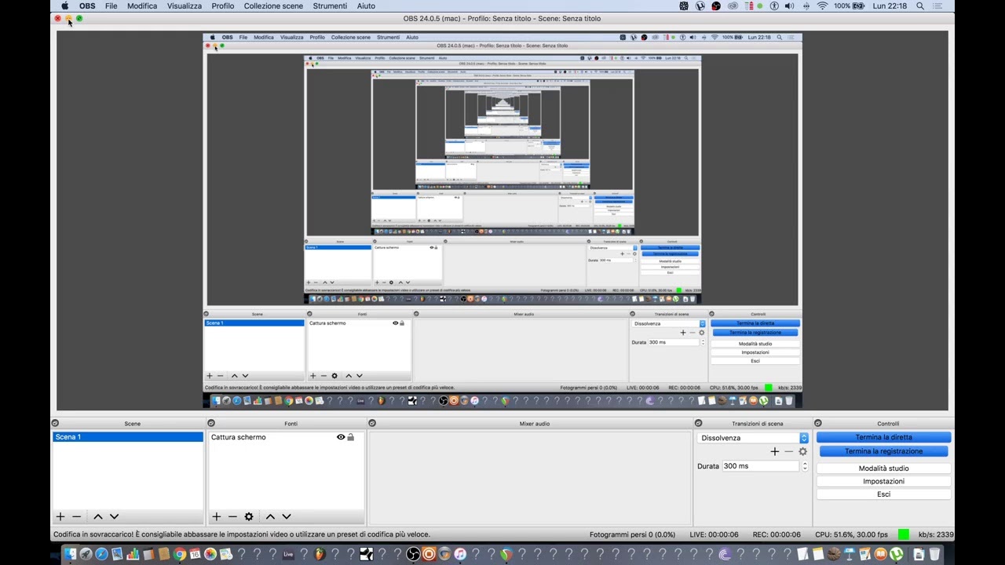Click the Mixer audio panel undock icon
Image resolution: width=1005 pixels, height=565 pixels.
click(x=372, y=424)
